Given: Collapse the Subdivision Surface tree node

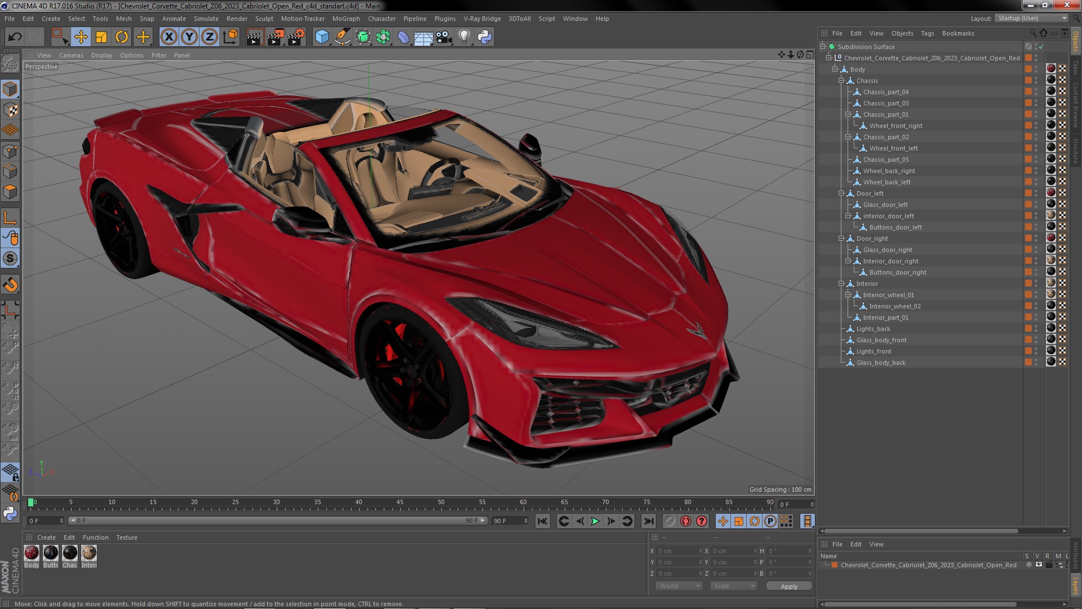Looking at the screenshot, I should 823,46.
